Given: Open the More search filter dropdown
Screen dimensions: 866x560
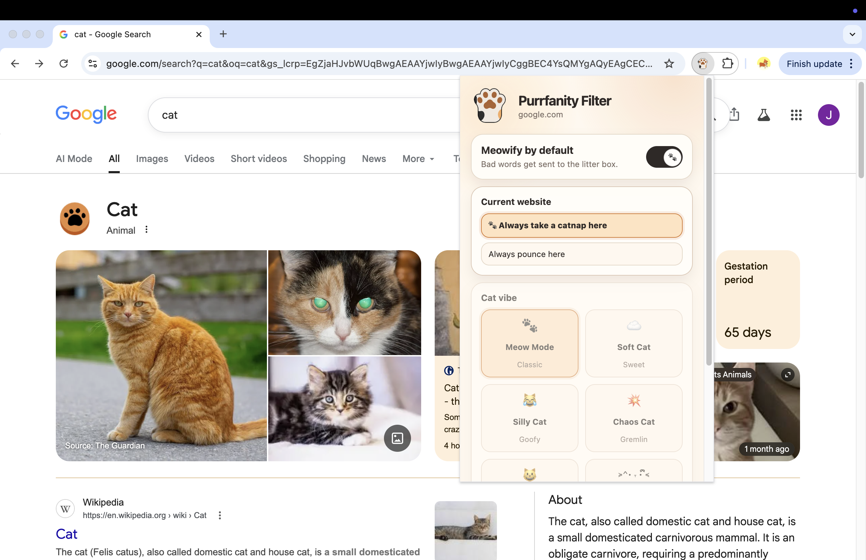Looking at the screenshot, I should pos(418,159).
